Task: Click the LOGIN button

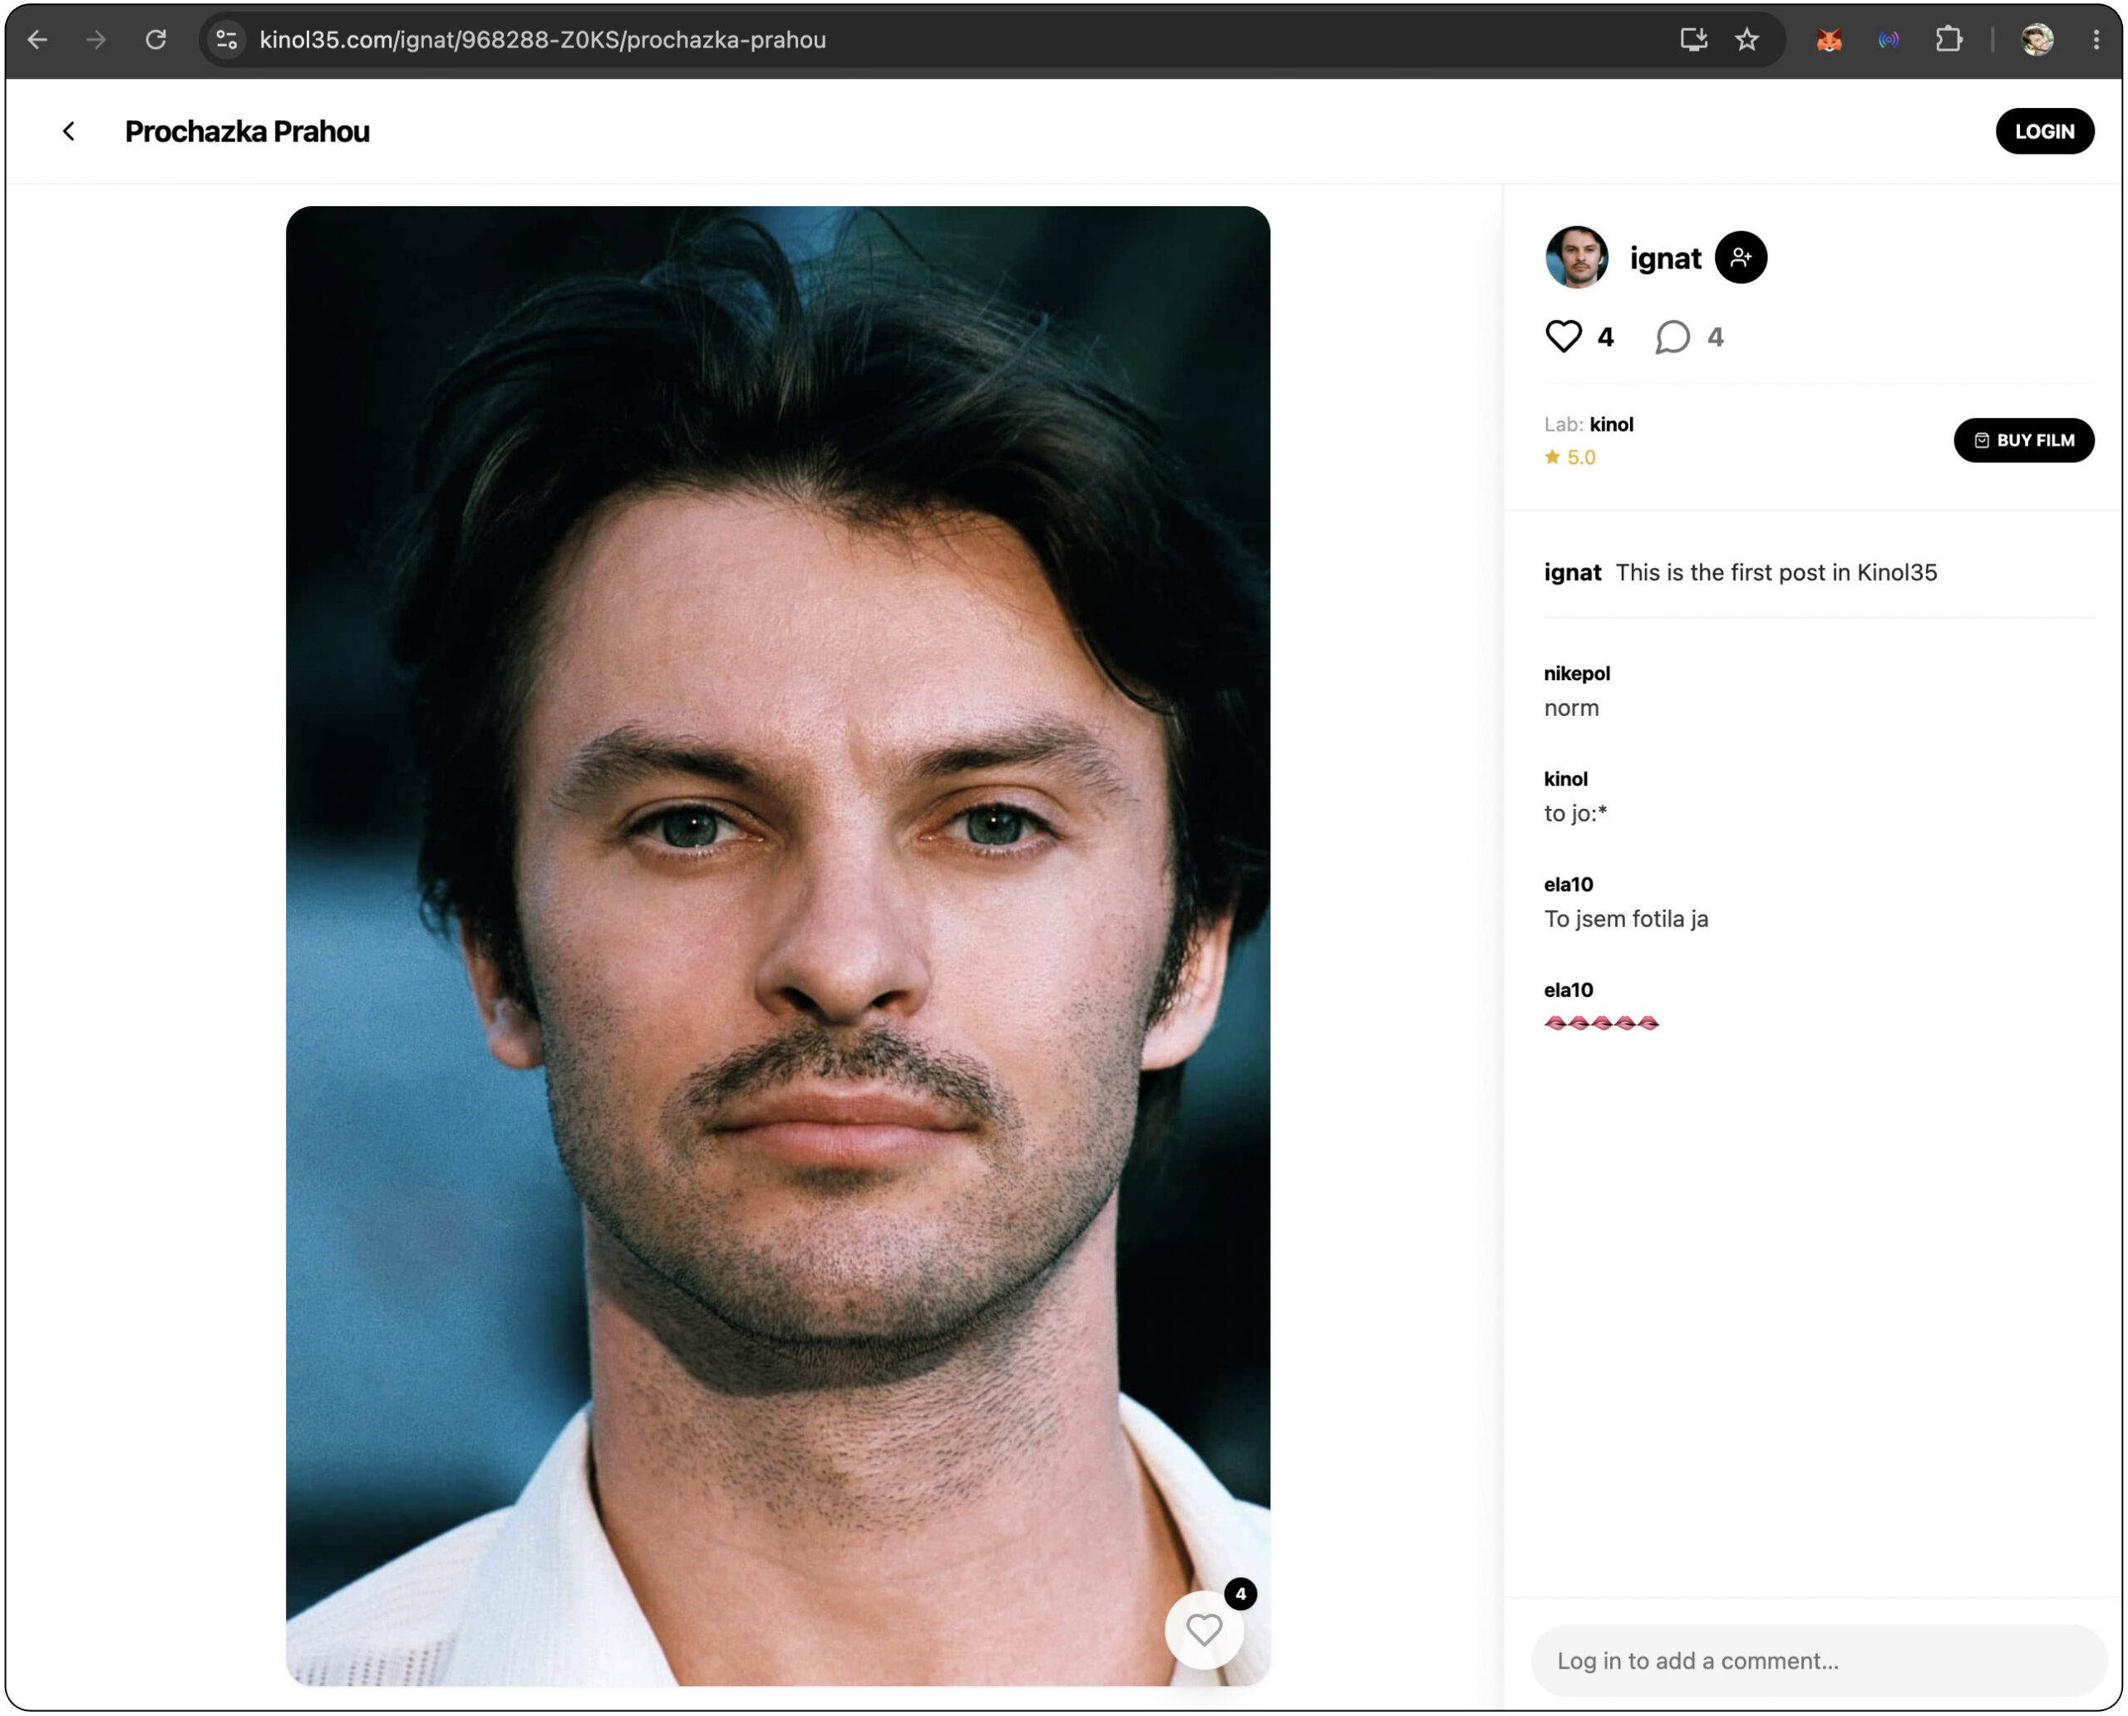Action: [x=2043, y=131]
